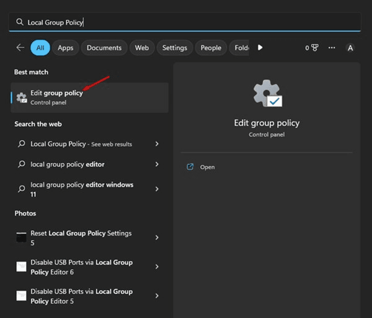Click the account avatar letter A

pyautogui.click(x=350, y=48)
